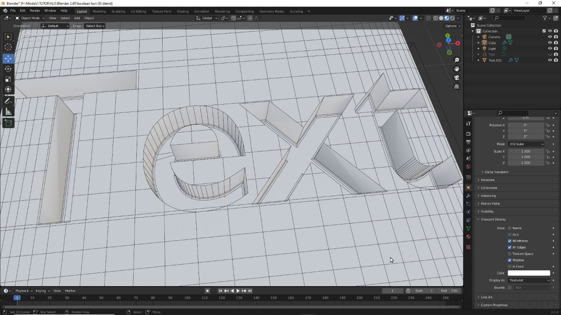
Task: Open the Object viewport menu
Action: pyautogui.click(x=89, y=18)
